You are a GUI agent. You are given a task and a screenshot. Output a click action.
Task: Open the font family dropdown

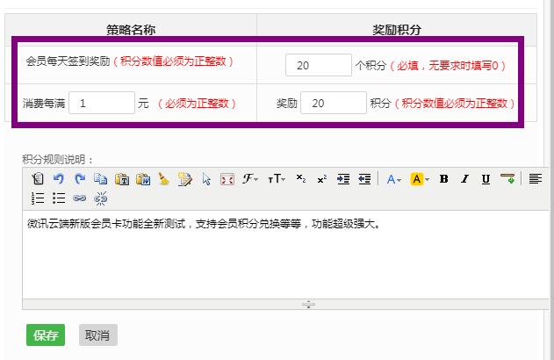click(250, 179)
